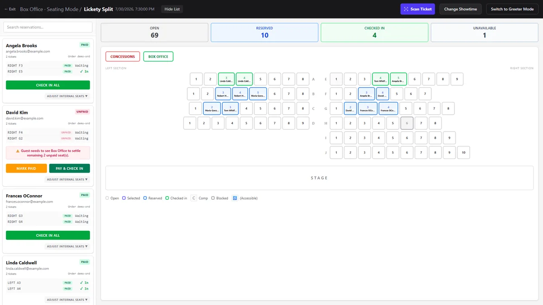Image resolution: width=543 pixels, height=305 pixels.
Task: Mark David Kim's order as paid
Action: tap(26, 169)
